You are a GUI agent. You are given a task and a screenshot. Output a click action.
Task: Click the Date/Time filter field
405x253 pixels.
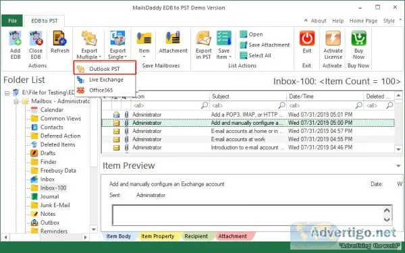pos(325,105)
